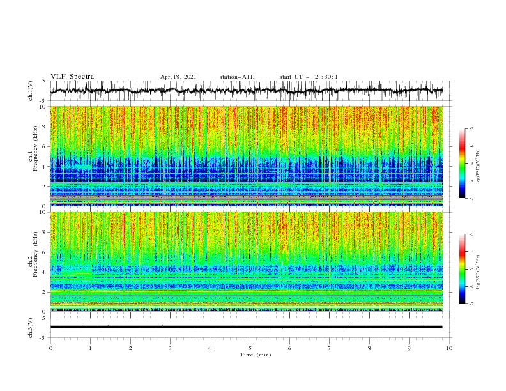
Task: Select the "start UT = 2 :30: 1" text
Action: coord(309,77)
